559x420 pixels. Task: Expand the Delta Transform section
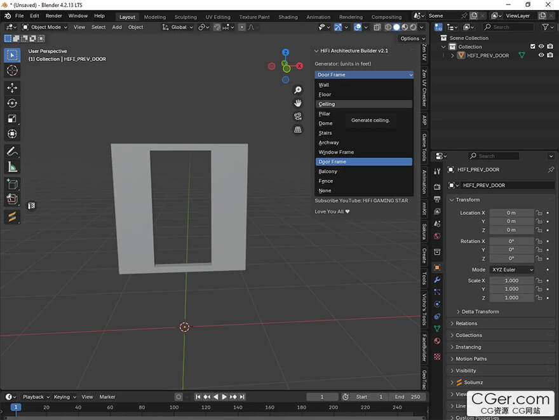coord(480,311)
